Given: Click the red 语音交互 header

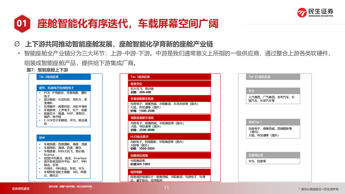Looking at the screenshot, I should point(169,84).
